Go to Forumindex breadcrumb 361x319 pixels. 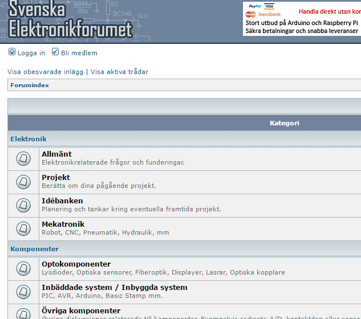point(30,85)
